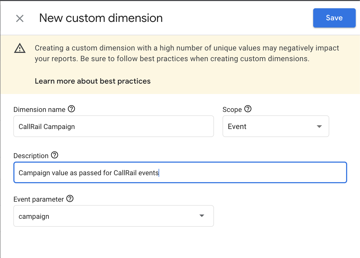Open the Scope dropdown set to Event
This screenshot has height=258, width=360.
[x=276, y=126]
